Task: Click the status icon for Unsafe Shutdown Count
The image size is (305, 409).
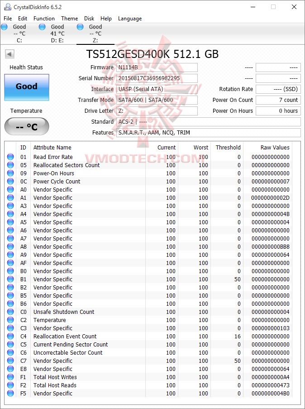Action: [x=10, y=312]
